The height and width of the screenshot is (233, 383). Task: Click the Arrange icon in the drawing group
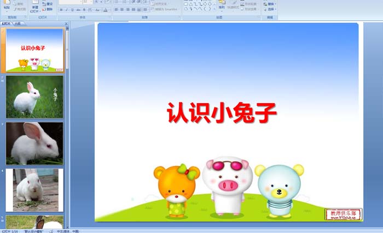tap(222, 5)
